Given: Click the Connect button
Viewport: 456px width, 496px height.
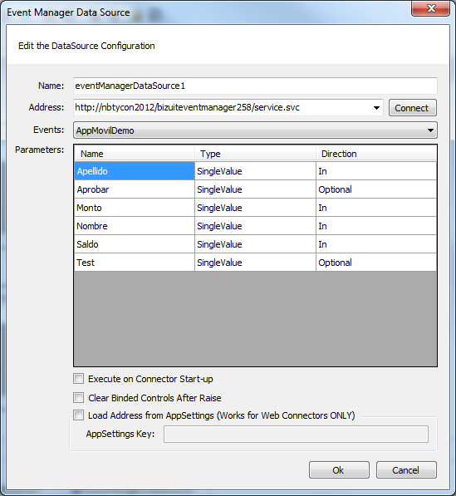Looking at the screenshot, I should 412,108.
